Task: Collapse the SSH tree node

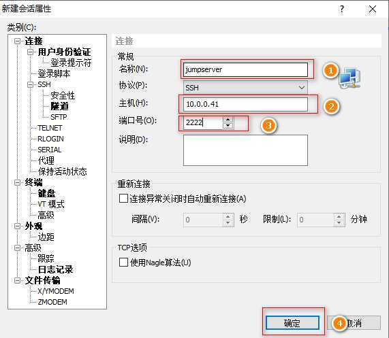Action: [x=30, y=84]
